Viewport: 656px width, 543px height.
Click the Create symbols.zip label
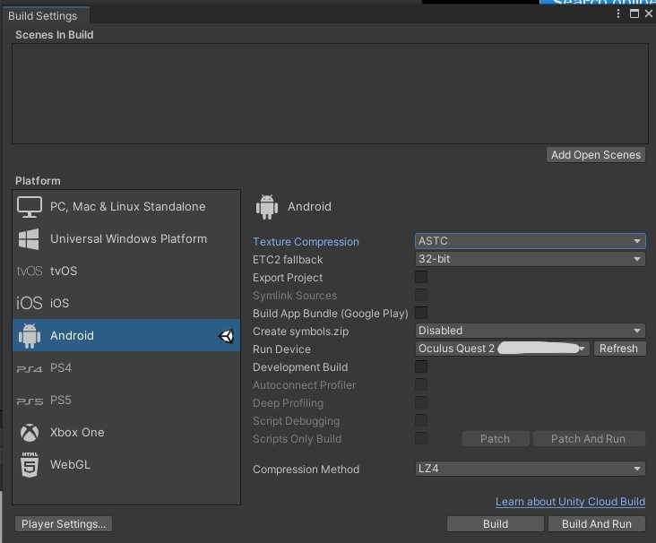[x=300, y=332]
